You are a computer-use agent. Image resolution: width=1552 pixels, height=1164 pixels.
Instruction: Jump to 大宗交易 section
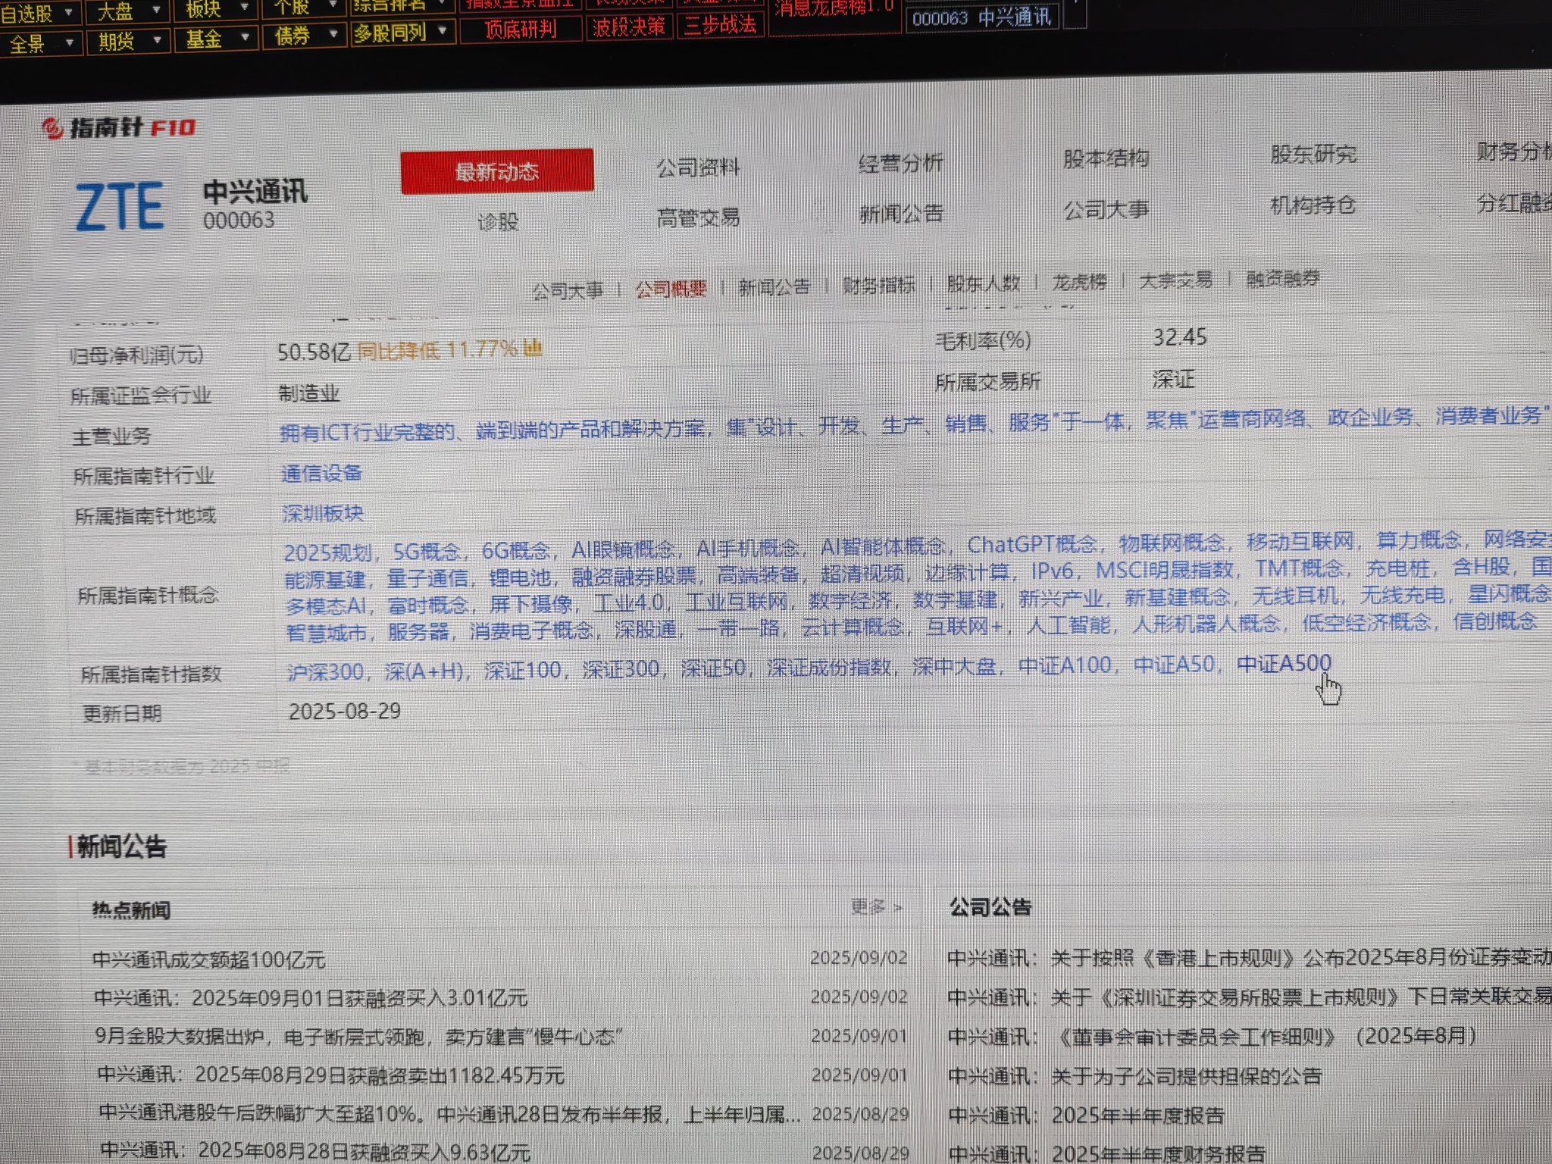click(1175, 280)
